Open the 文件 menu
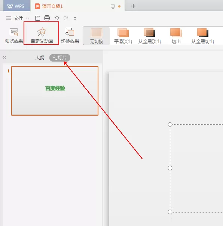Viewport: 223px width, 226px height. coord(18,18)
